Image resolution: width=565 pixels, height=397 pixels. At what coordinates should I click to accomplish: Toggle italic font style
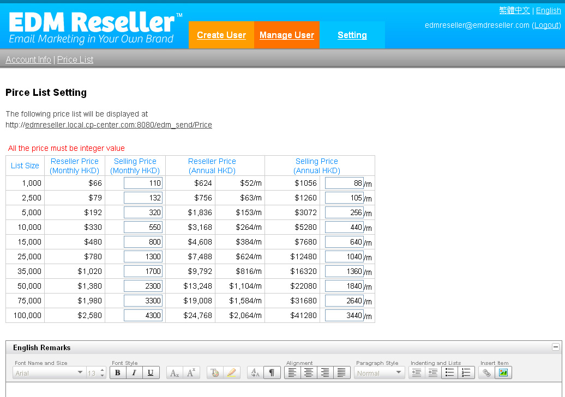[x=134, y=373]
